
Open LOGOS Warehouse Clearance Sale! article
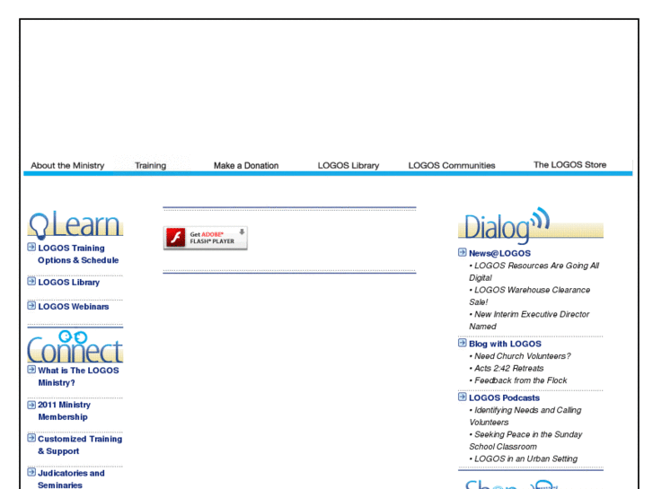(529, 296)
